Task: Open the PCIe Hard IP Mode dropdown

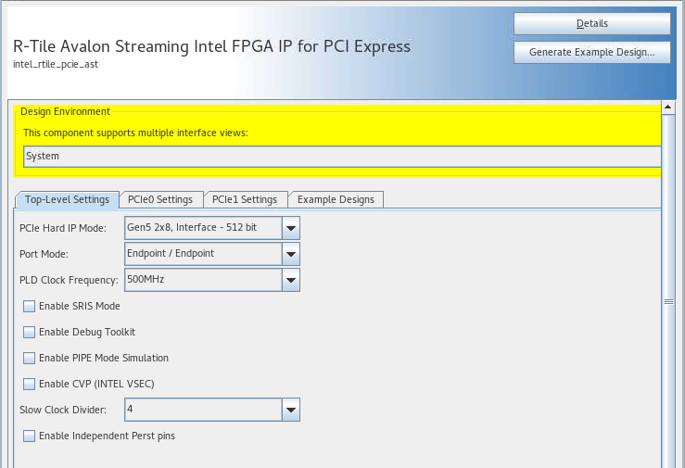Action: pyautogui.click(x=291, y=228)
